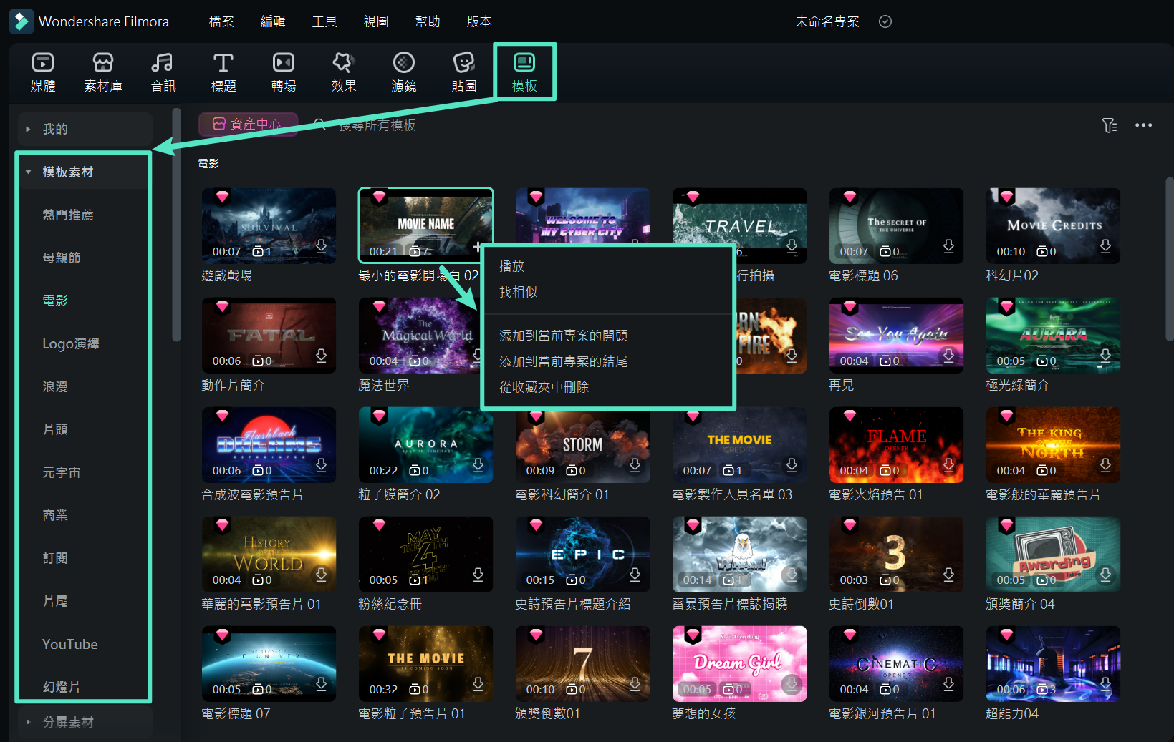1174x742 pixels.
Task: Open the three-dot more options menu
Action: [1144, 125]
